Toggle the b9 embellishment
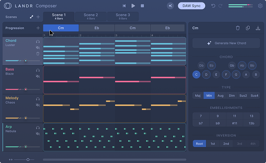The width and height of the screenshot is (266, 163). point(218,123)
